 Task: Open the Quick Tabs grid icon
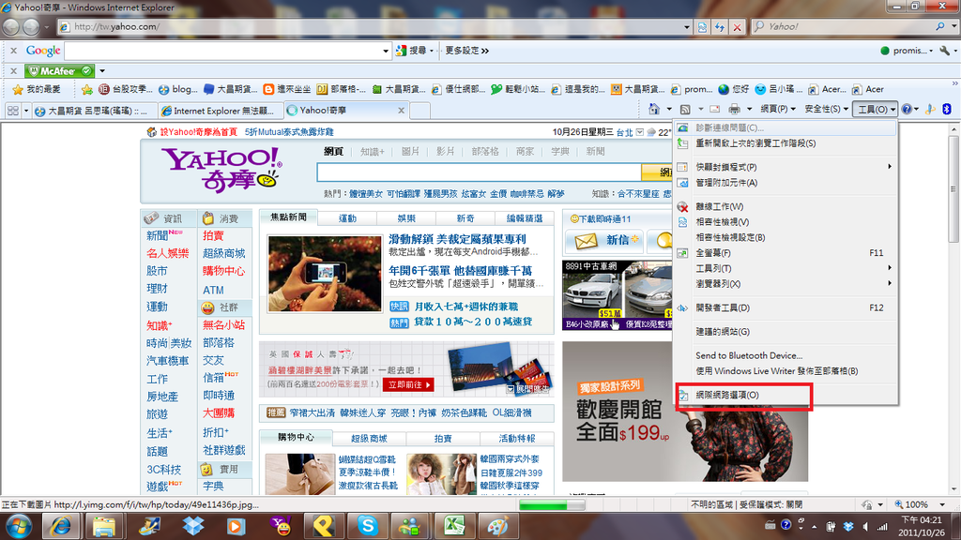[x=13, y=111]
